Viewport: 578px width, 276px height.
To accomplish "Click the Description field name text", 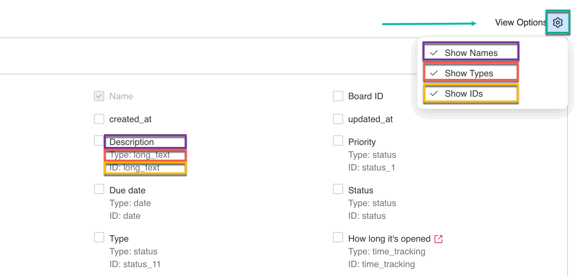I will pos(132,142).
